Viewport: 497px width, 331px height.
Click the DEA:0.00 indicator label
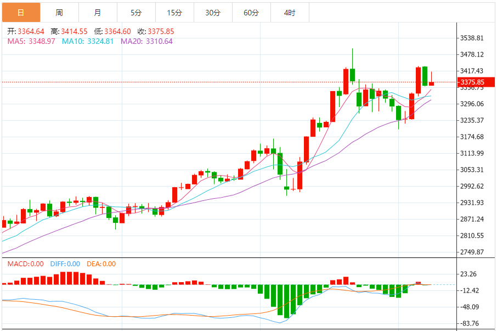coord(101,264)
